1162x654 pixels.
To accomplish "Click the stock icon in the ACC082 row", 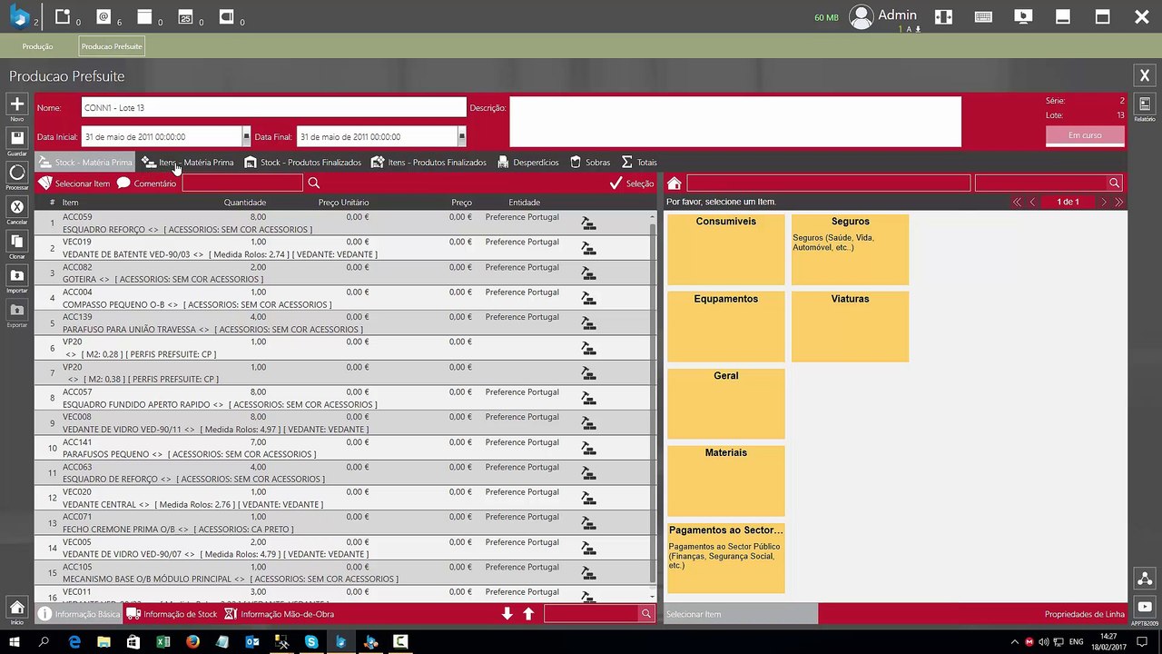I will click(x=588, y=272).
